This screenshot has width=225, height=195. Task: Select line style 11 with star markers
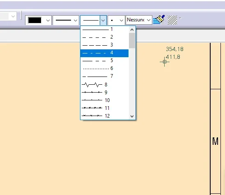(x=104, y=108)
